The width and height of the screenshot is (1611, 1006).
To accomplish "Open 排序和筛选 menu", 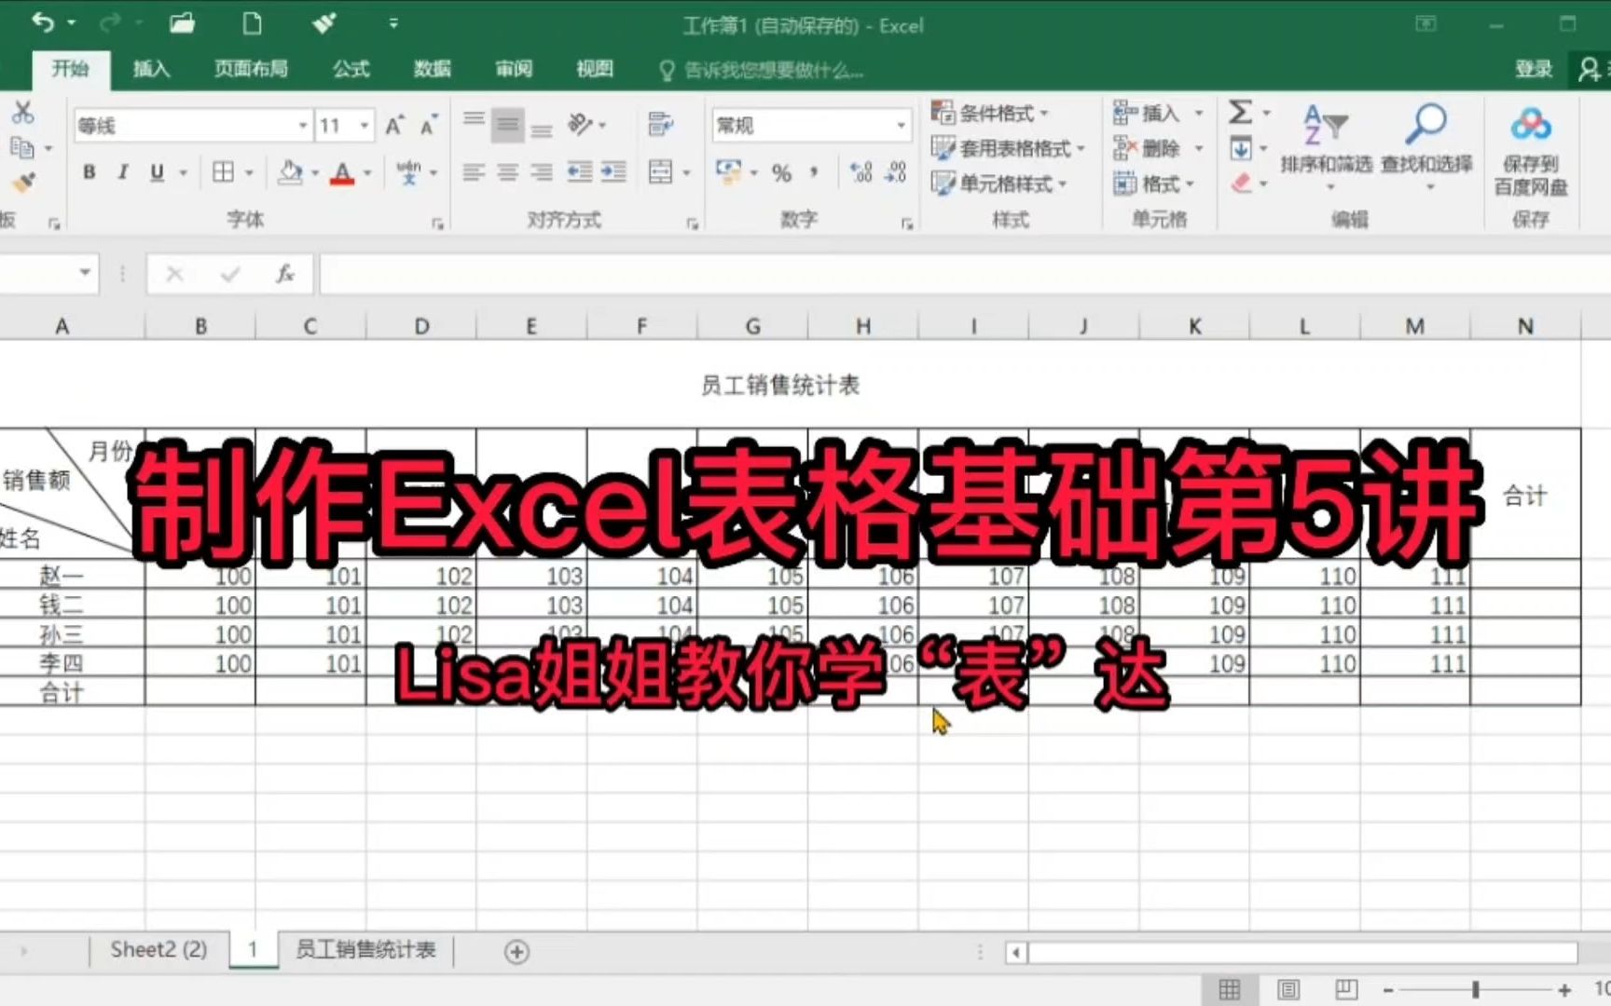I will pos(1327,146).
